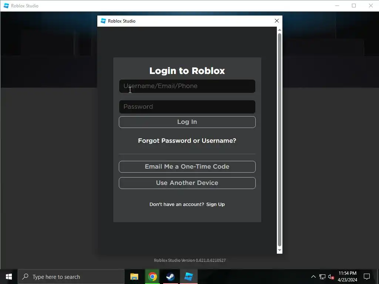
Task: Show hidden system tray icons
Action: (x=313, y=277)
